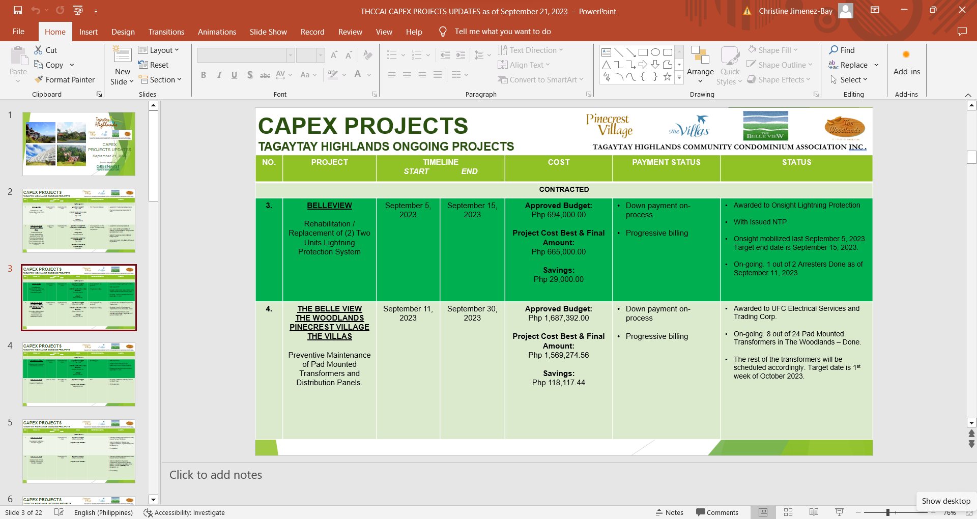Click Reset slide layout
The image size is (977, 519).
pos(154,65)
